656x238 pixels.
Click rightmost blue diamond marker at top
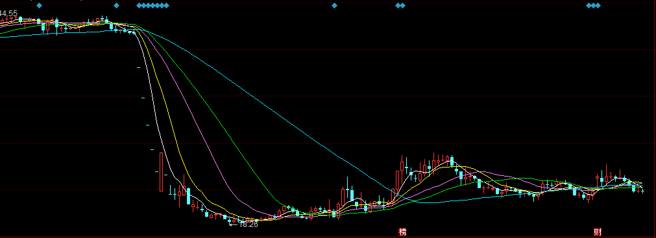(598, 5)
